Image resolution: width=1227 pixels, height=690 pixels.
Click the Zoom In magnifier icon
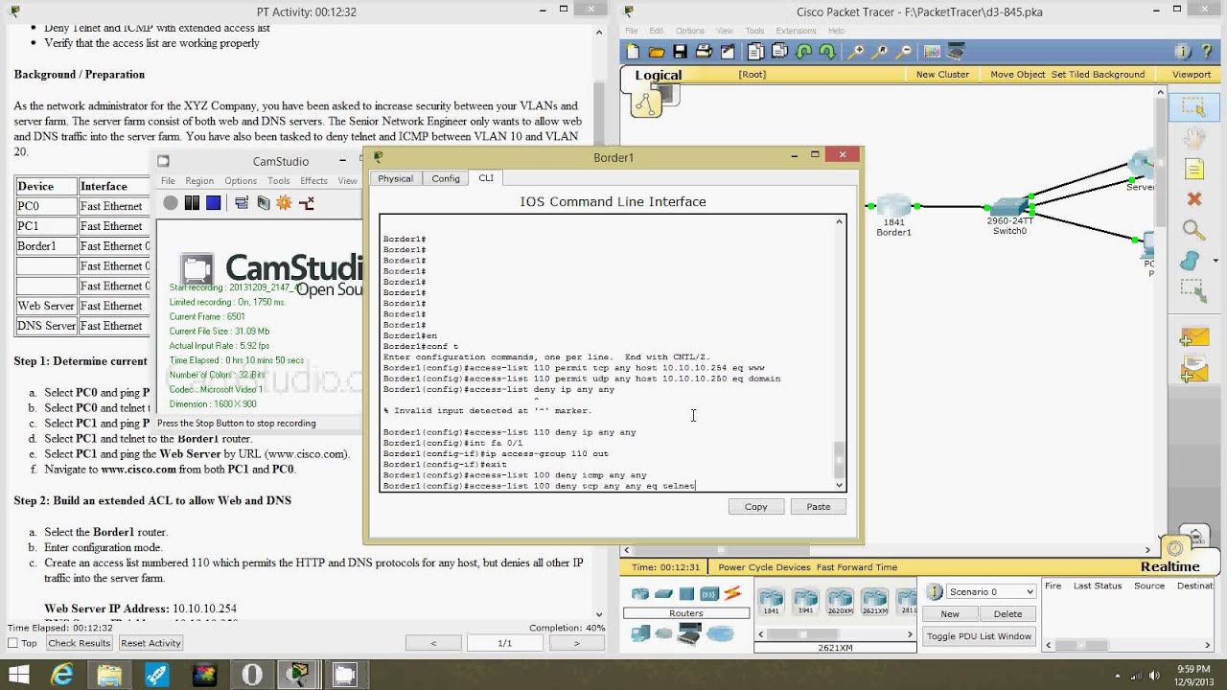point(856,52)
